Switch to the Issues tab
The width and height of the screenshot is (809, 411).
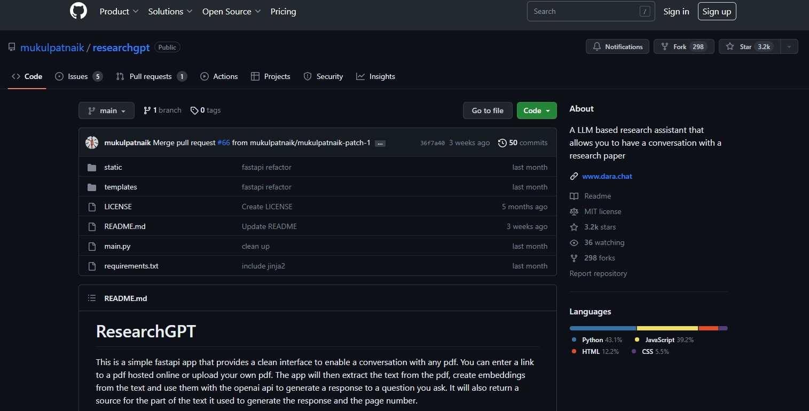pyautogui.click(x=78, y=76)
